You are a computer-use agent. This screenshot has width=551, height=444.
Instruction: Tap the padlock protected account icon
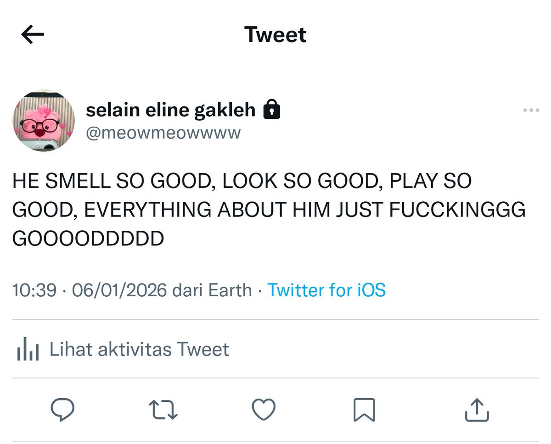(x=271, y=110)
